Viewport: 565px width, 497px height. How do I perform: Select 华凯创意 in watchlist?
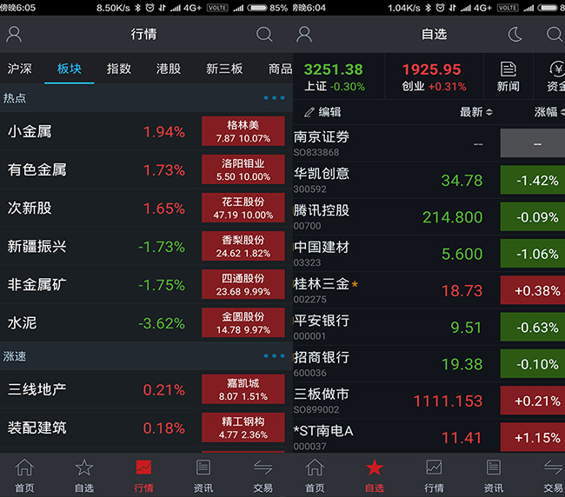(x=429, y=180)
